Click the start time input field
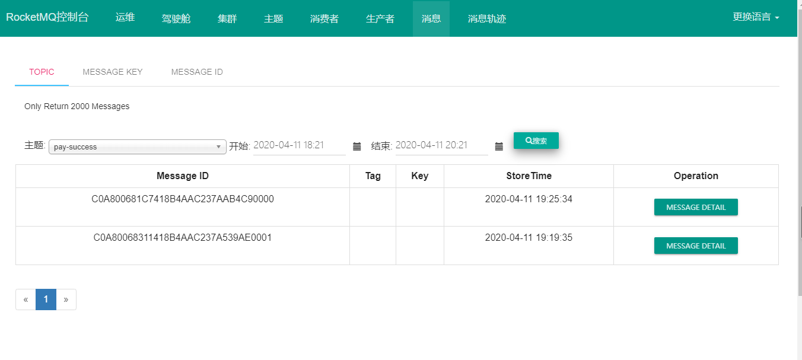The image size is (802, 360). (x=299, y=145)
